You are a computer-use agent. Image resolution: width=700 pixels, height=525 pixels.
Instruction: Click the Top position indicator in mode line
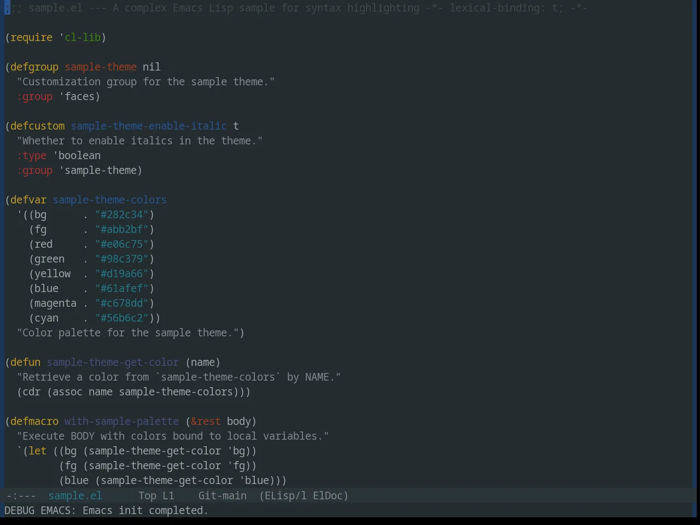(147, 495)
